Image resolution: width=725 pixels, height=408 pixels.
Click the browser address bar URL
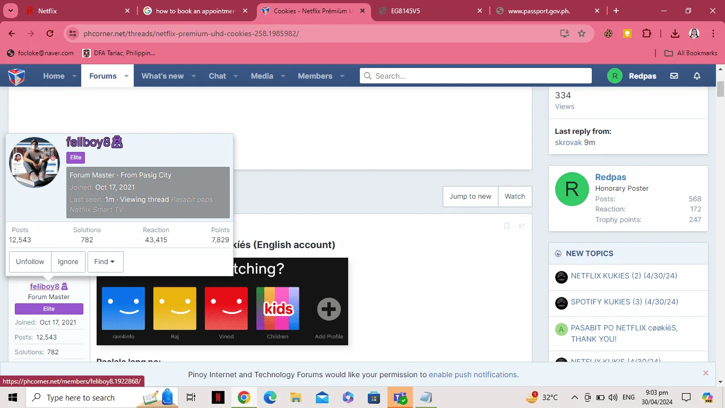pos(191,33)
